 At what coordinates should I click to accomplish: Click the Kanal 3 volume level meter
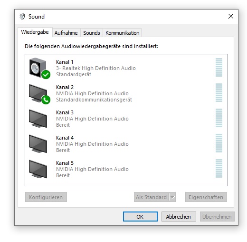[x=219, y=118]
